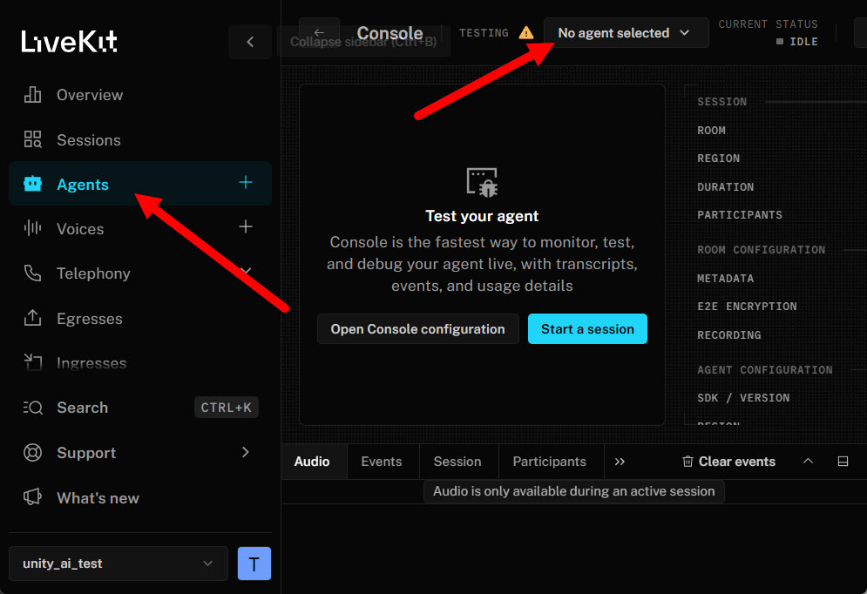Click the RECORDING field label
The image size is (867, 594).
click(728, 334)
